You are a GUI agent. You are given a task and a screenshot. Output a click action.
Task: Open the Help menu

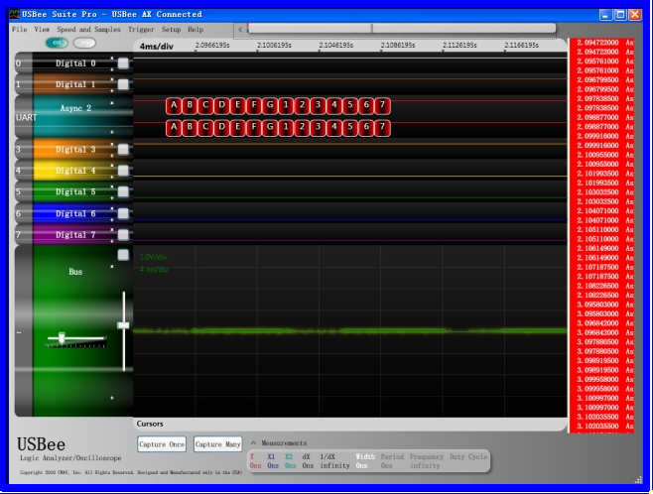click(196, 29)
